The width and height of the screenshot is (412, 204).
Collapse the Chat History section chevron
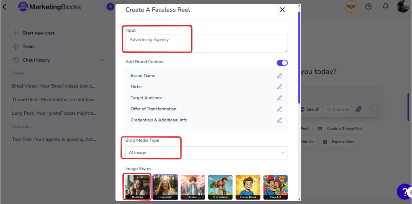pos(103,60)
